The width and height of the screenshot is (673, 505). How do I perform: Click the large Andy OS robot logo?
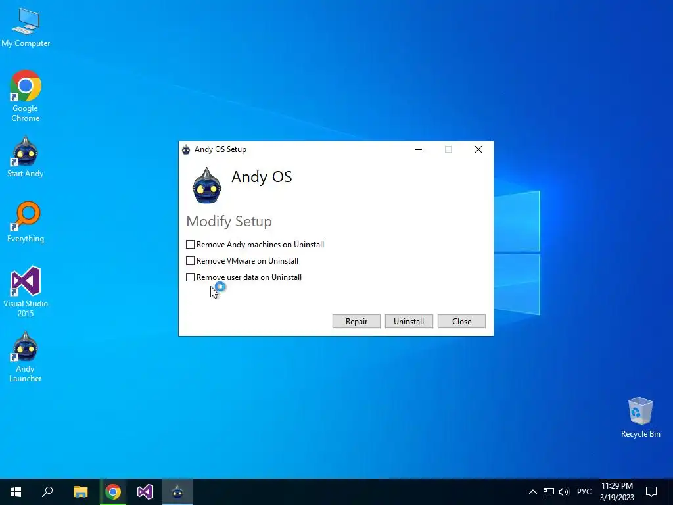point(206,185)
